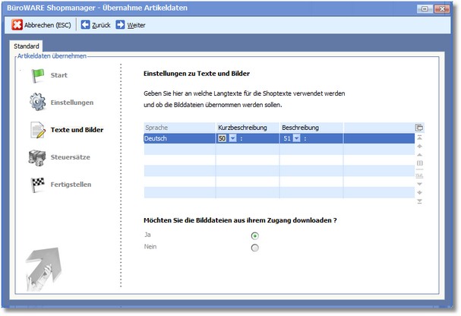This screenshot has width=461, height=316.
Task: Click the Weiter button label
Action: pos(137,25)
